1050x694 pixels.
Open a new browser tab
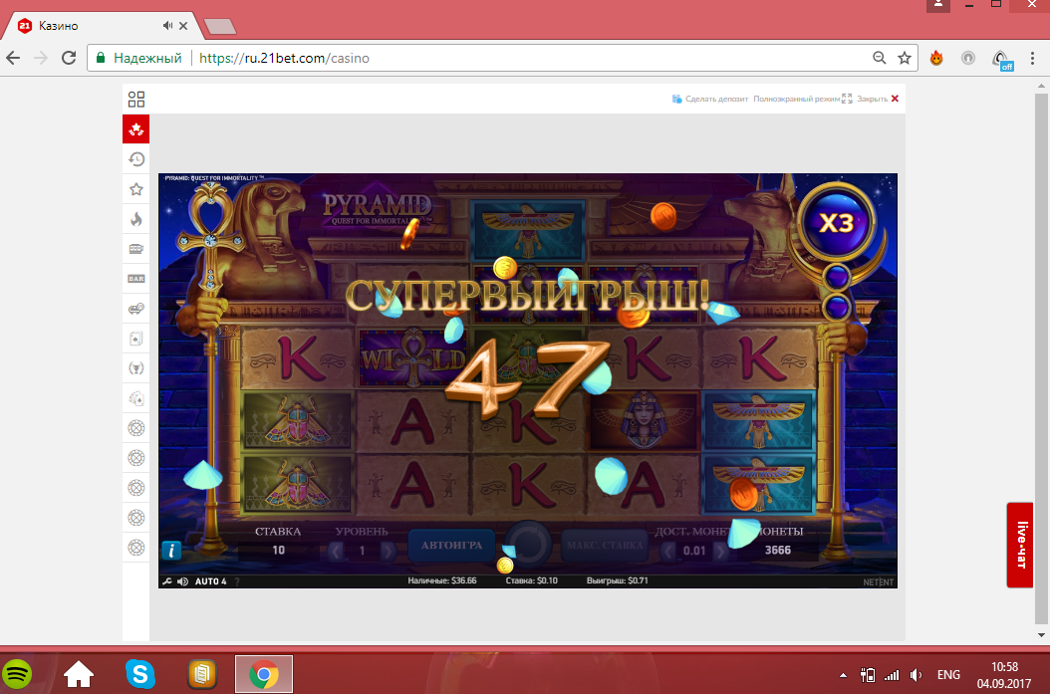click(219, 26)
